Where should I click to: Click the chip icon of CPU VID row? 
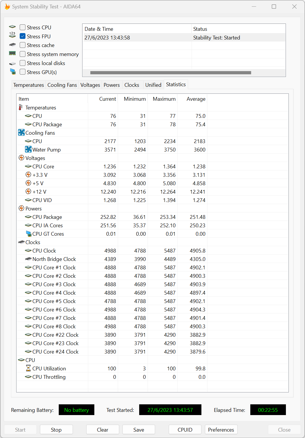28,200
